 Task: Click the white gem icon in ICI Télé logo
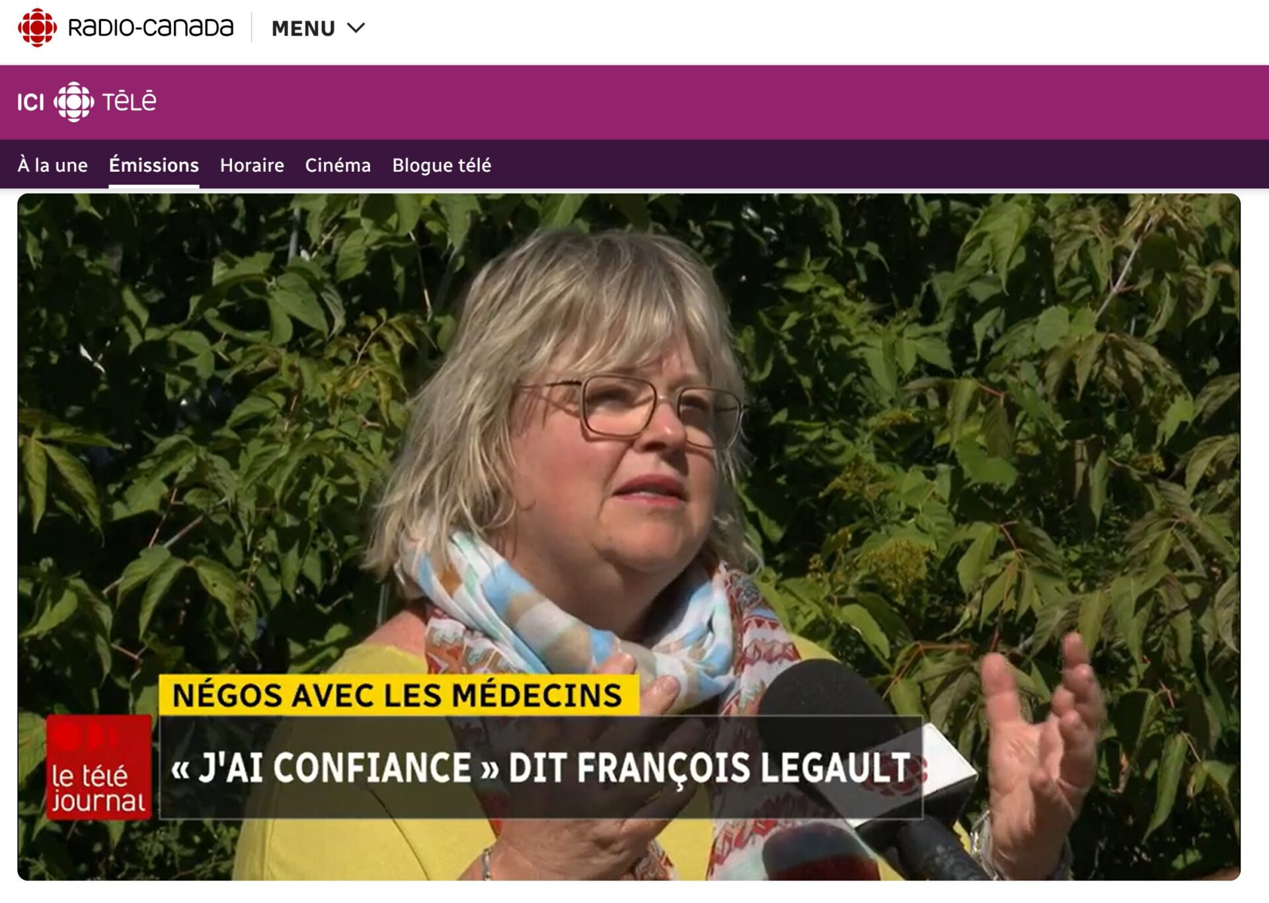[73, 102]
